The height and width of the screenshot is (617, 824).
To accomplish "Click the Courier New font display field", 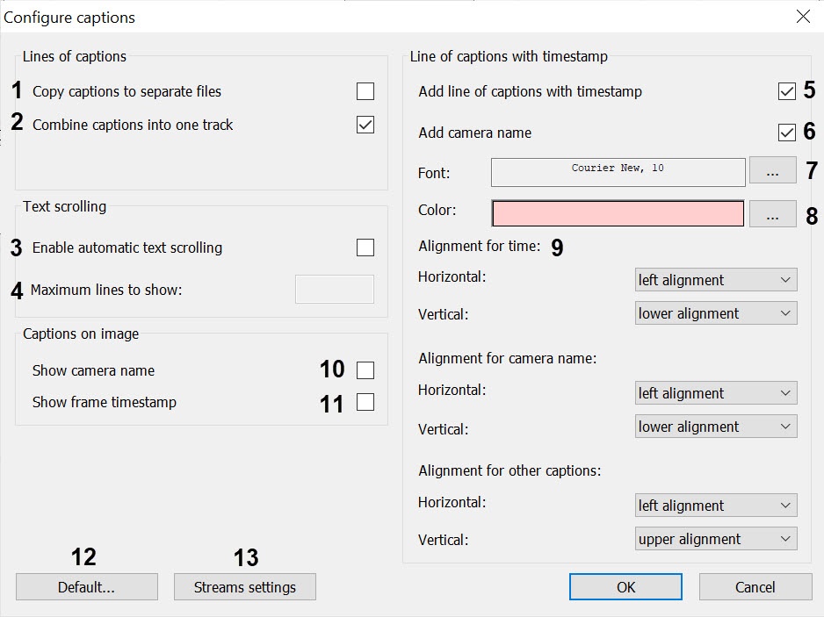I will [618, 172].
